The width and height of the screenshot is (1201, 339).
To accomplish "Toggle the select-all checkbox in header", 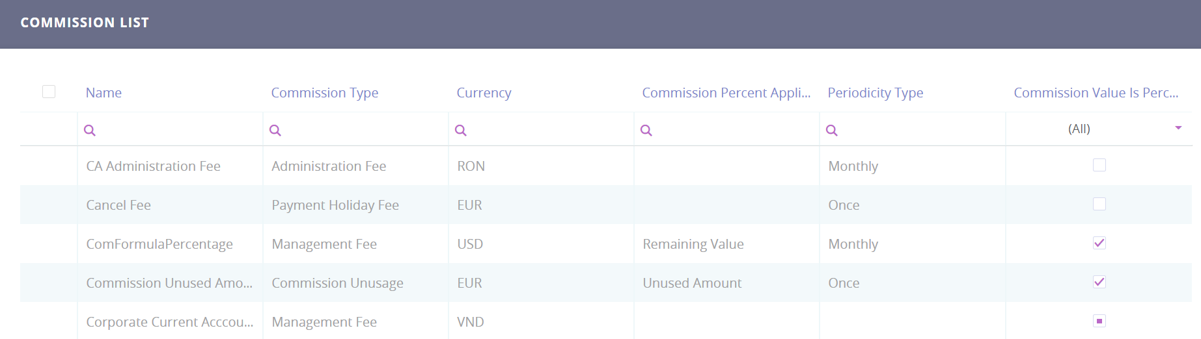I will (x=49, y=92).
